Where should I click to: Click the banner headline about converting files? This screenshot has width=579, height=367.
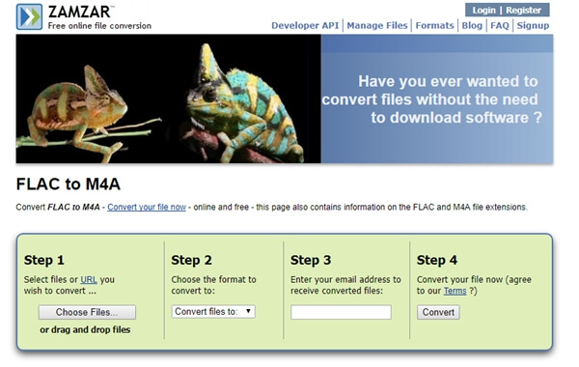pos(431,99)
